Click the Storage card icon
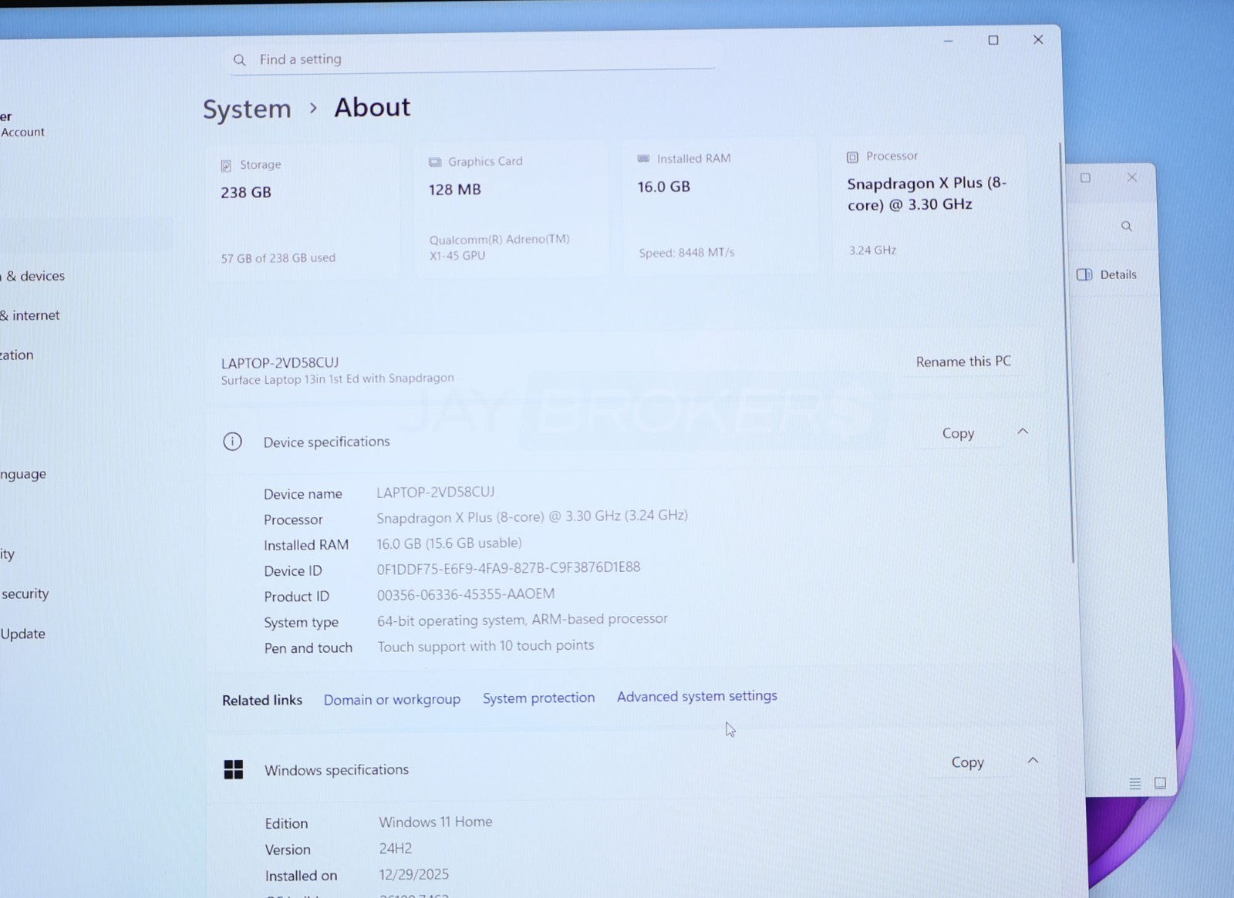The width and height of the screenshot is (1234, 898). [226, 166]
